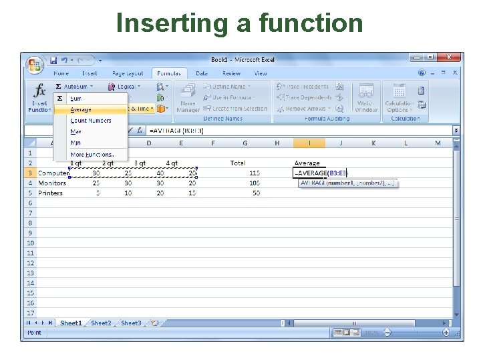The height and width of the screenshot is (360, 481).
Task: Switch to Sheet3 tab
Action: [x=132, y=323]
